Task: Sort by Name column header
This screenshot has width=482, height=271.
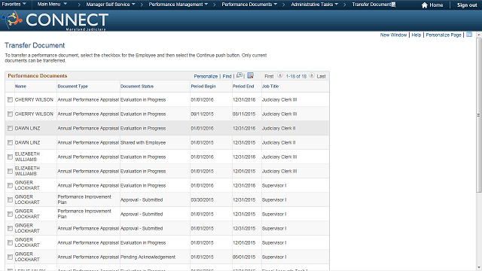Action: point(20,87)
